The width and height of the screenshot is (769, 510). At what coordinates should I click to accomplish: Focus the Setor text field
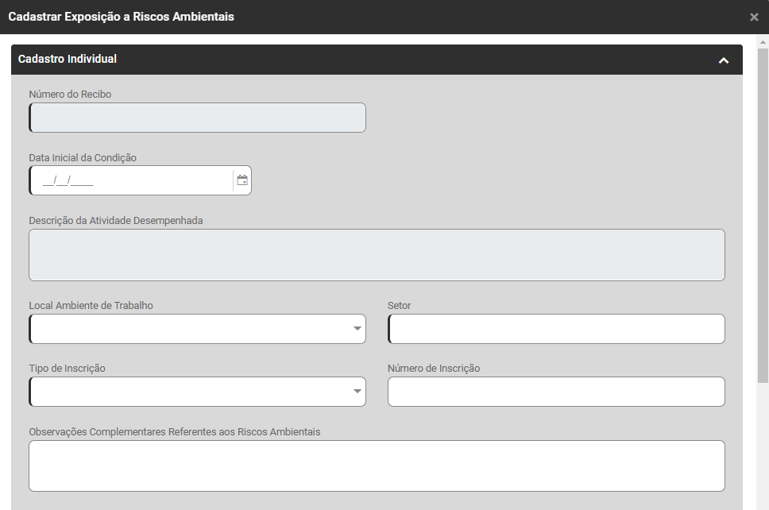point(556,329)
